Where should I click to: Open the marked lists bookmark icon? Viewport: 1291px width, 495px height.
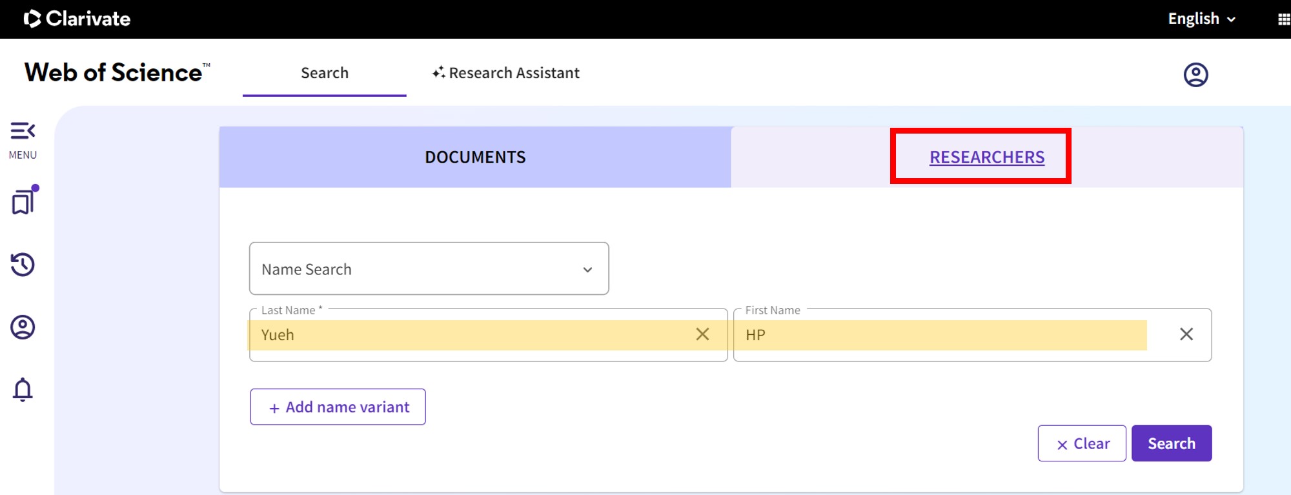point(24,200)
